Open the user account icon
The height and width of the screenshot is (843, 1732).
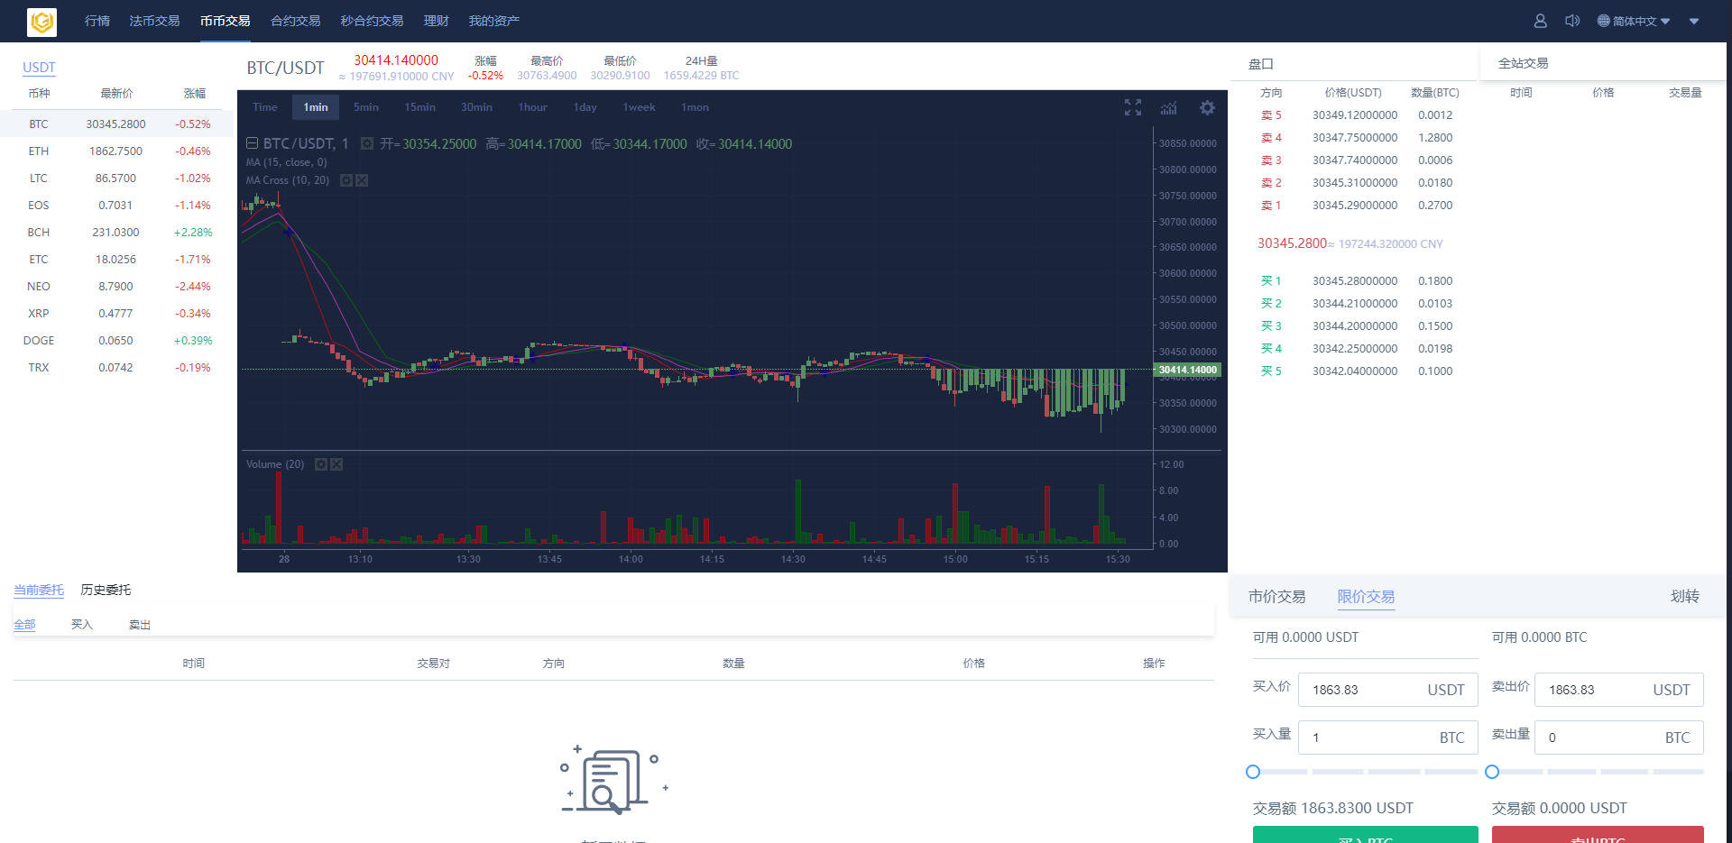[1541, 21]
